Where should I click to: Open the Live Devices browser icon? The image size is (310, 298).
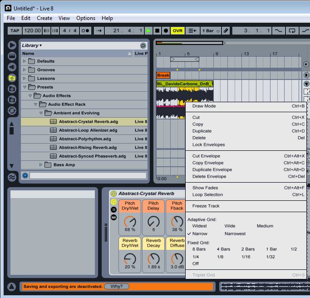tap(12, 56)
